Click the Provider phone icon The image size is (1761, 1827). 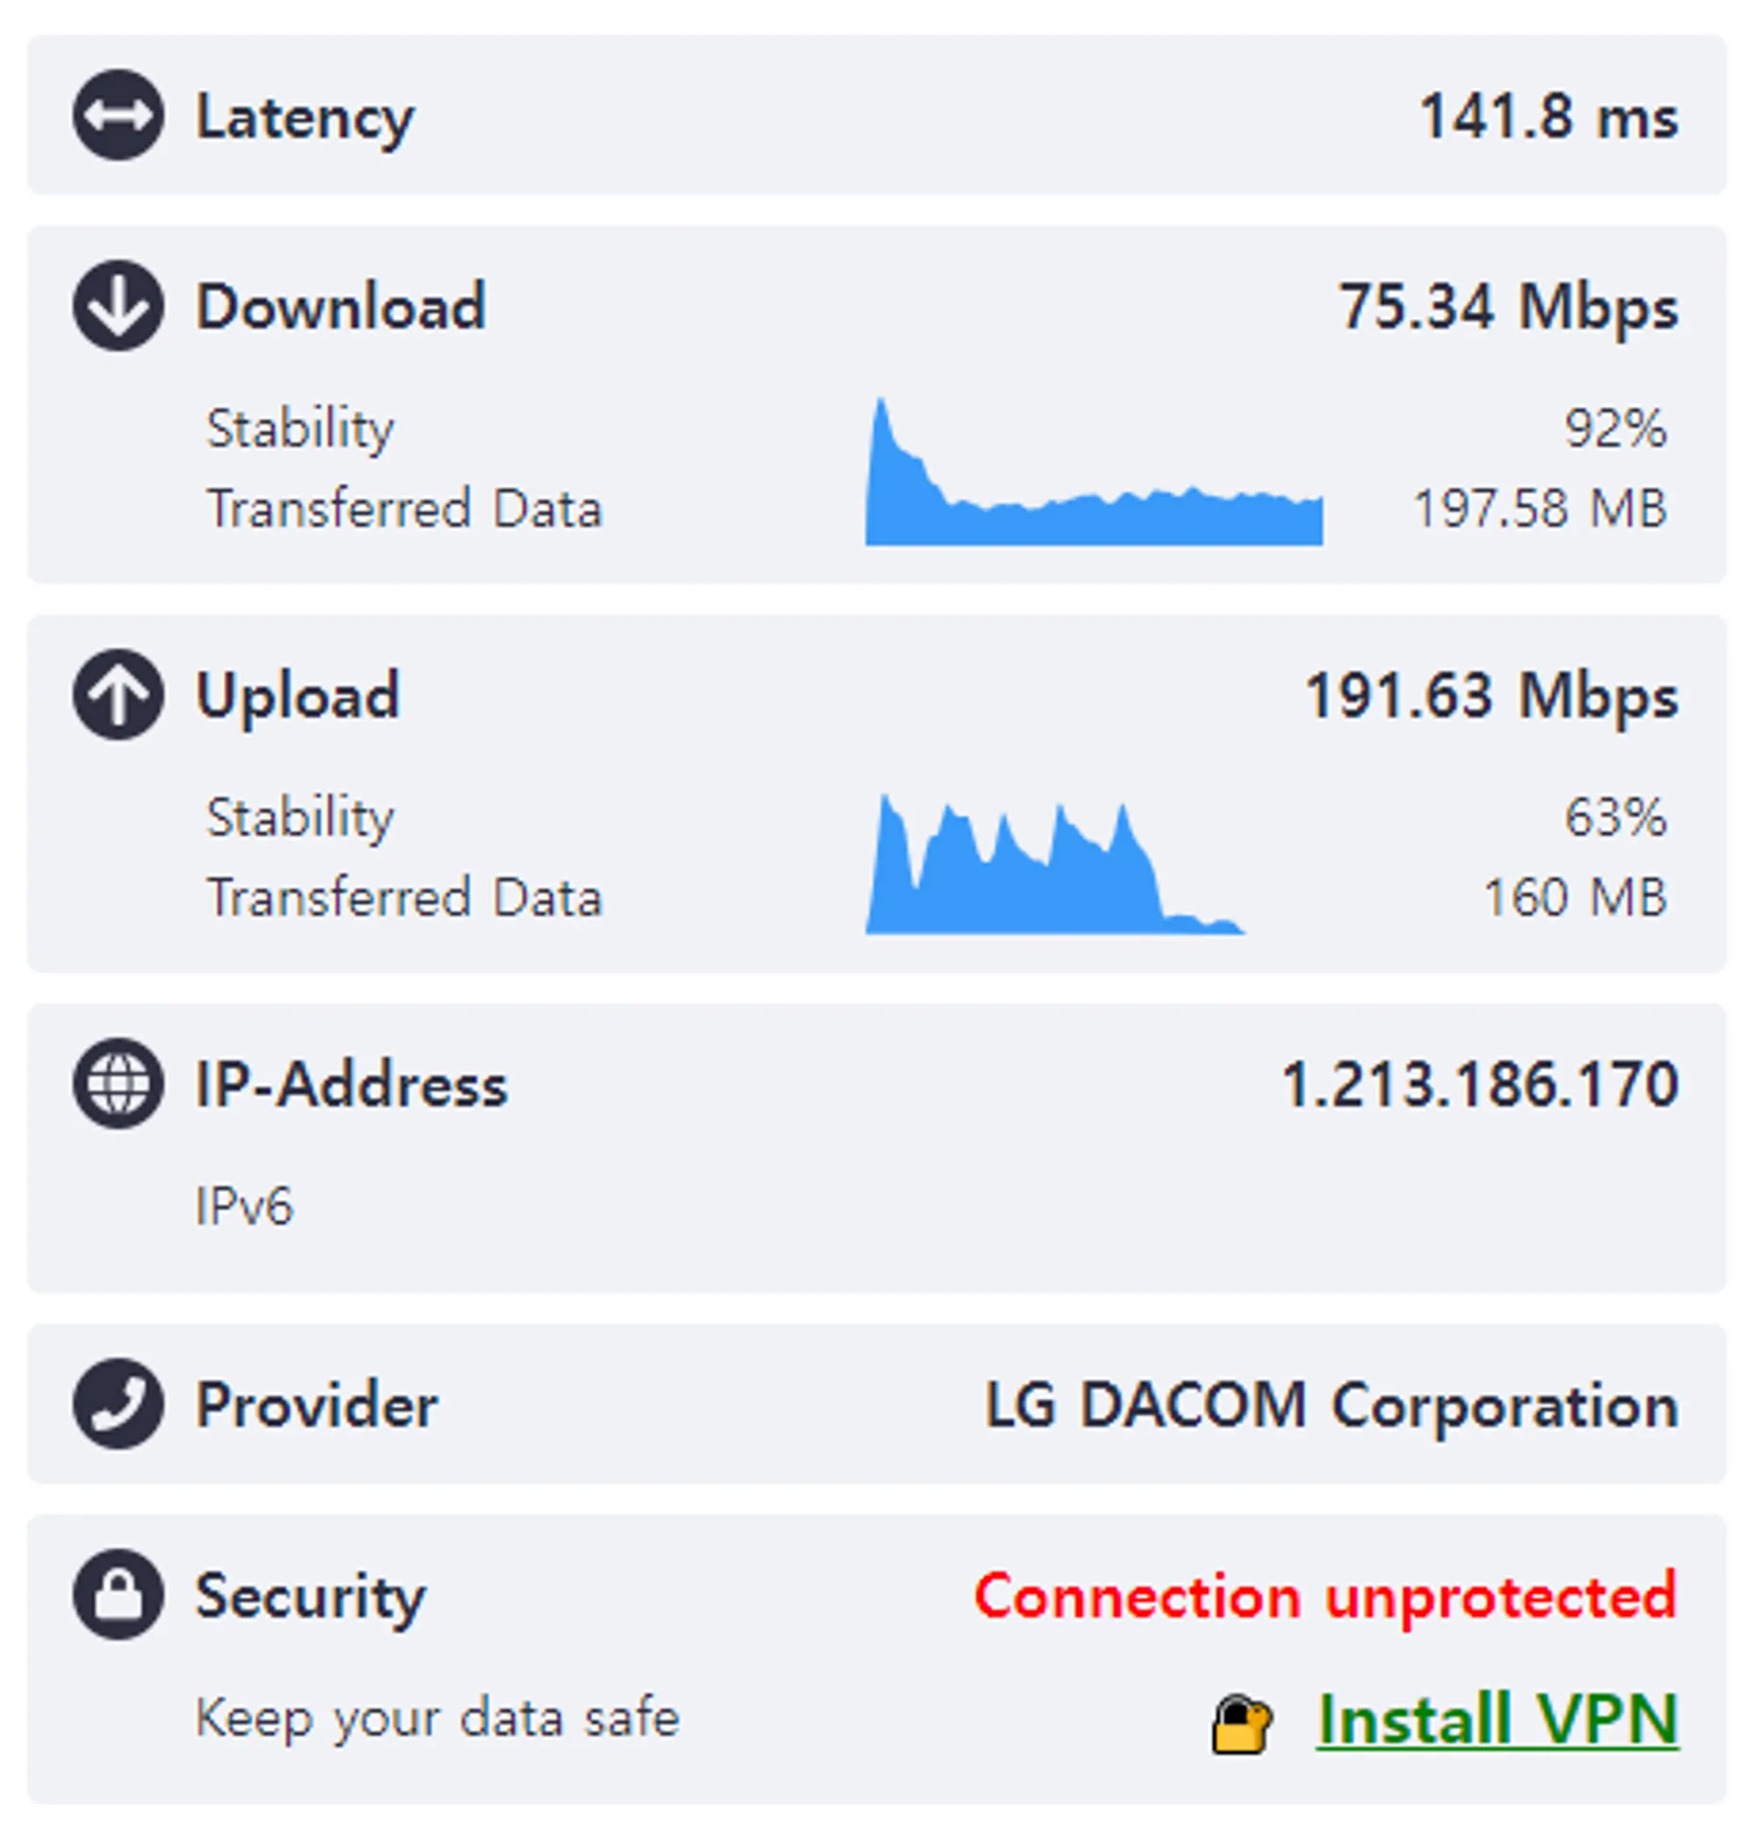coord(118,1404)
